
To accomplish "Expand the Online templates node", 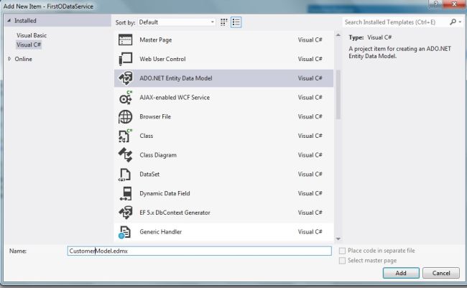I will (x=9, y=59).
